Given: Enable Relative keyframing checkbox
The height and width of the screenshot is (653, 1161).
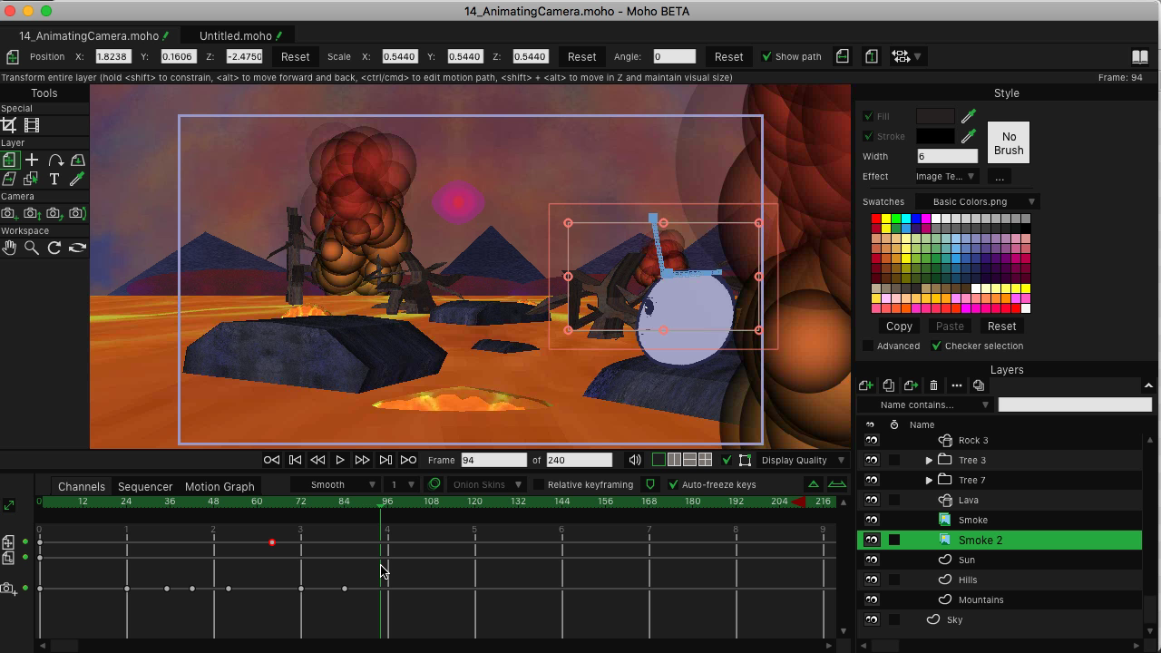Looking at the screenshot, I should tap(539, 485).
